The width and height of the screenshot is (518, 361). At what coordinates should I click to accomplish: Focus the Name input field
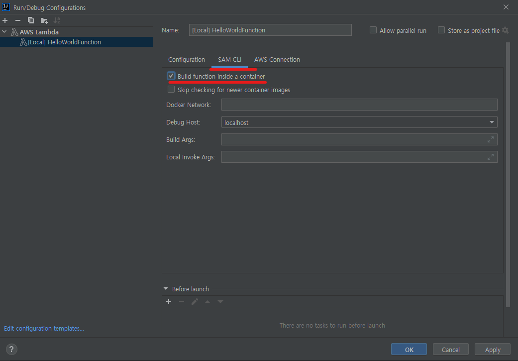click(x=270, y=30)
